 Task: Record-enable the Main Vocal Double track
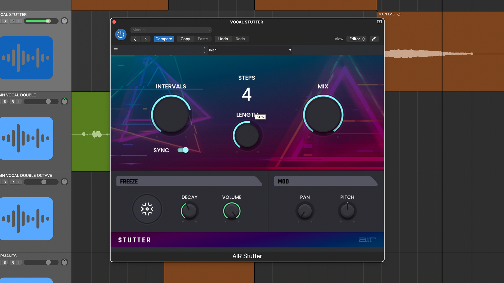tap(13, 102)
